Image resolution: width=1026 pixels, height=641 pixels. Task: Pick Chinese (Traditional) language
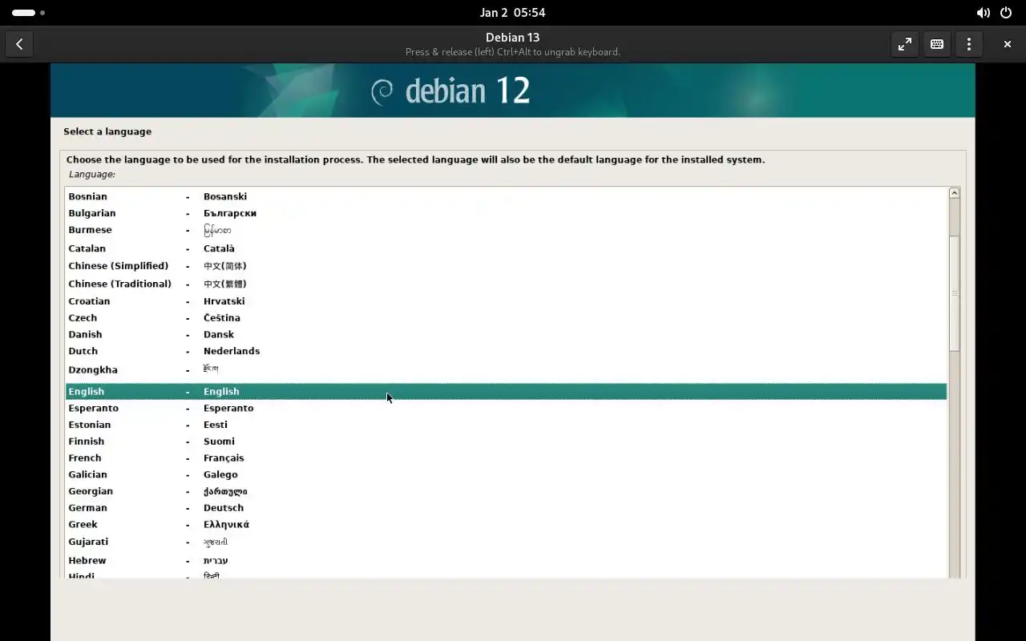point(506,284)
